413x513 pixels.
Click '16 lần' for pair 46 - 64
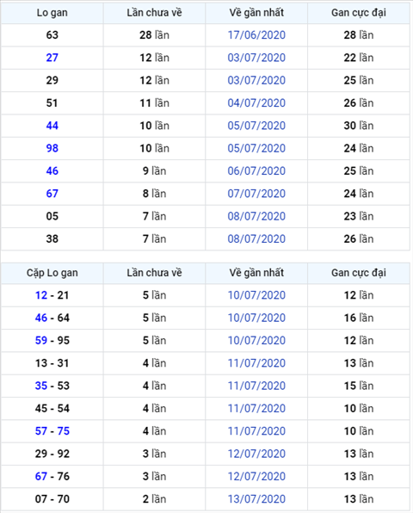359,318
